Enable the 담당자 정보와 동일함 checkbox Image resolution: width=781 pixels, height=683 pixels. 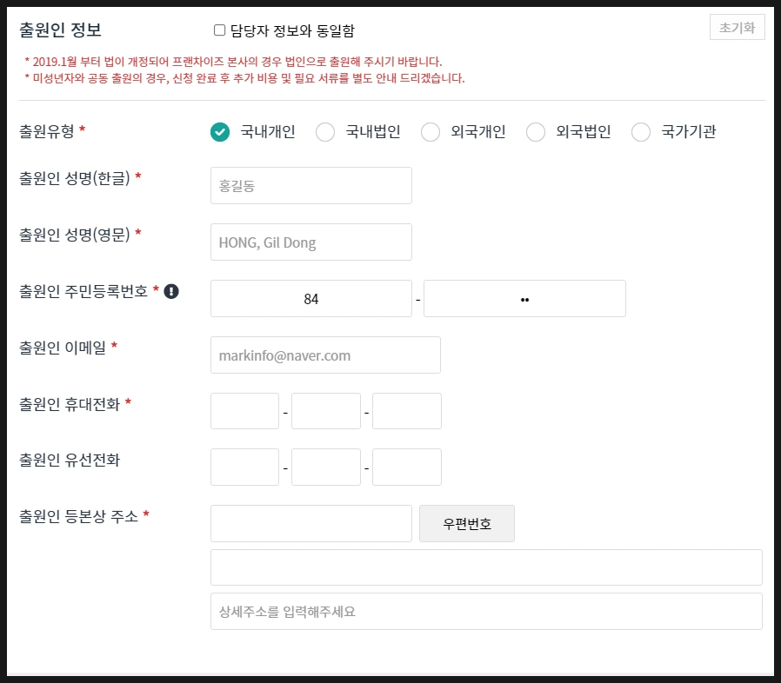click(218, 31)
